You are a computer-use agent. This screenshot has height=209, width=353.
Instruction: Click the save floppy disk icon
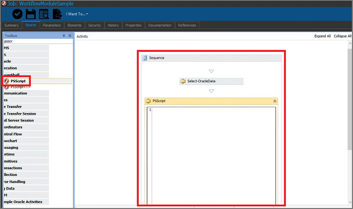click(30, 14)
